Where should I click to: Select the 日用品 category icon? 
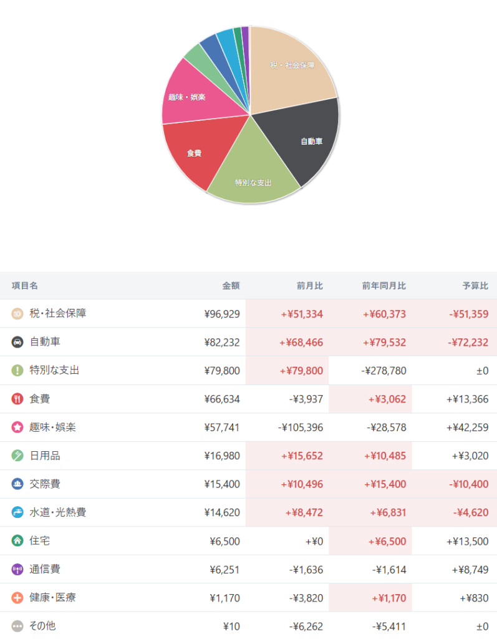17,456
